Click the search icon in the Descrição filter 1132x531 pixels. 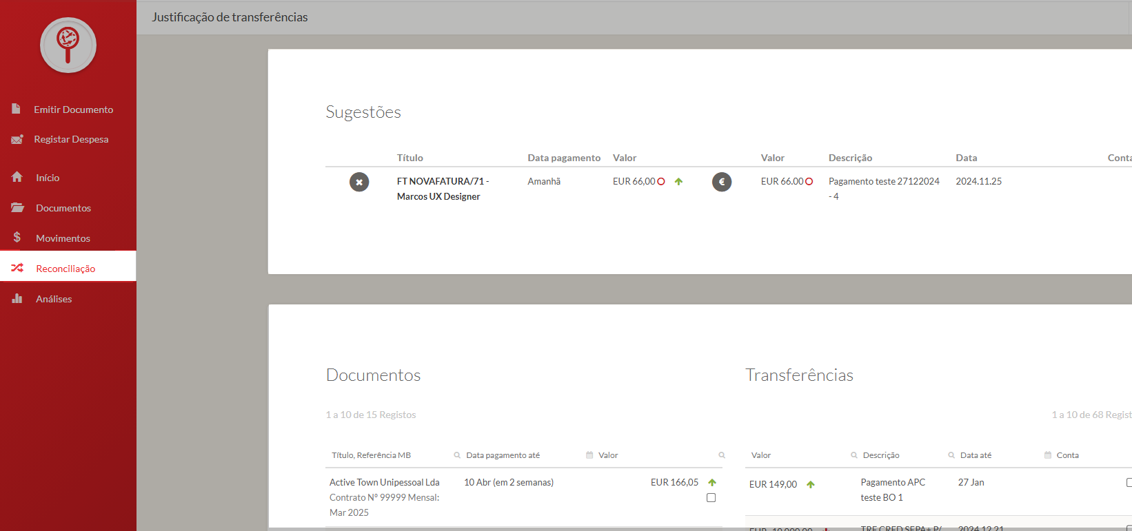[951, 455]
